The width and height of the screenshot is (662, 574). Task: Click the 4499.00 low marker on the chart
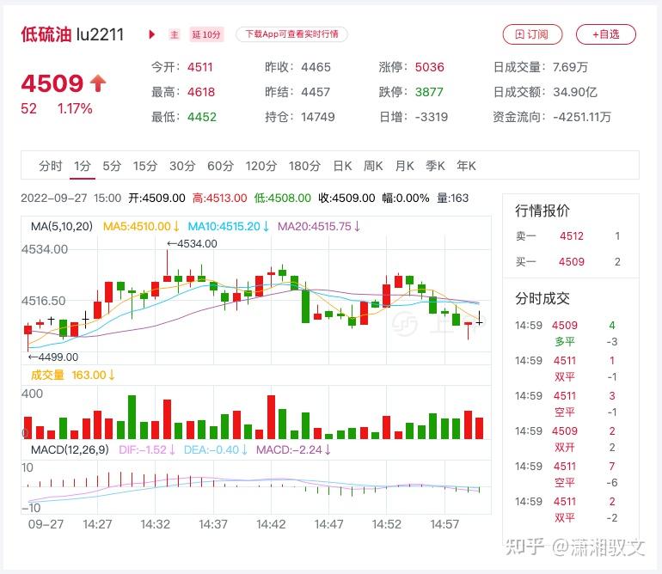(x=53, y=357)
